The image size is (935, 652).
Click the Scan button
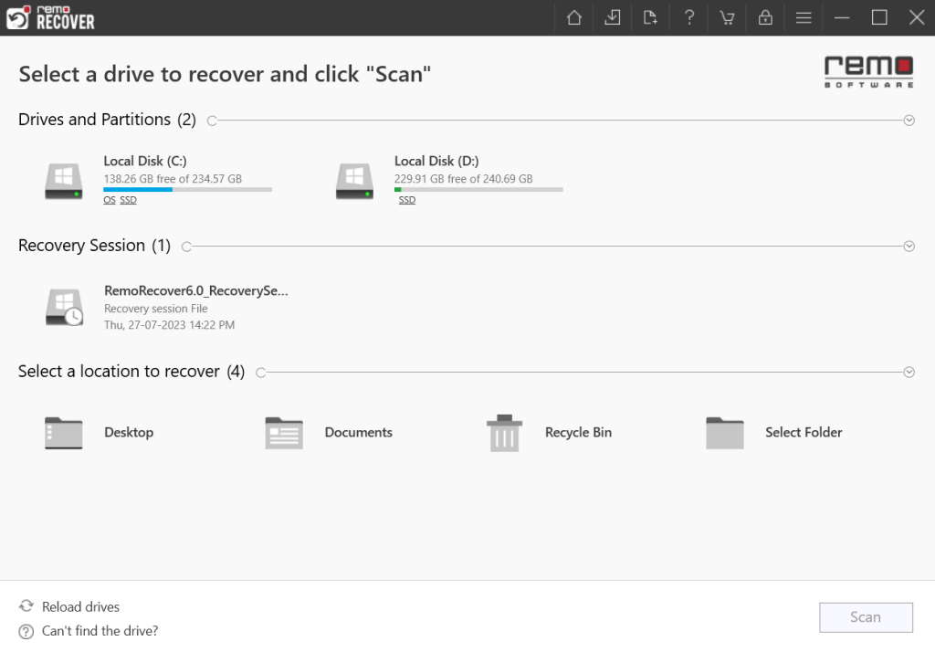pos(866,617)
